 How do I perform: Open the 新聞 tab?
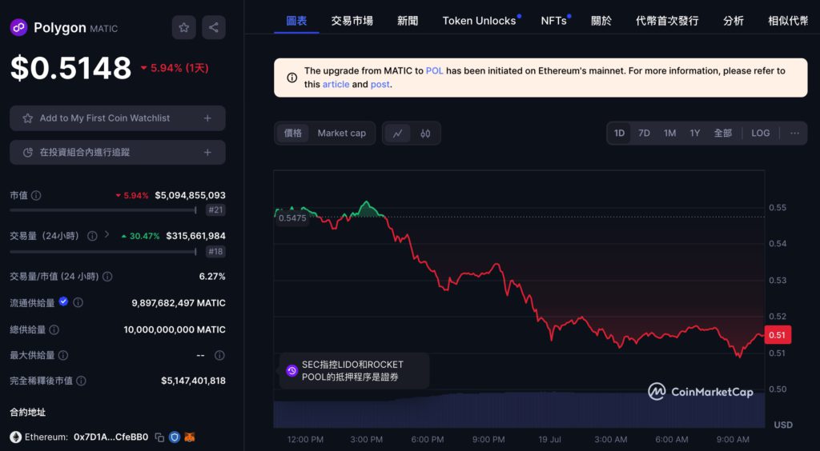(x=408, y=21)
